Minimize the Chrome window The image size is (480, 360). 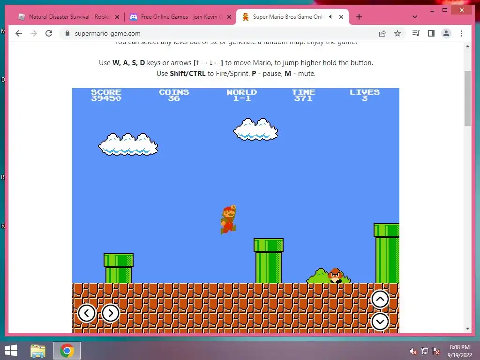(432, 10)
